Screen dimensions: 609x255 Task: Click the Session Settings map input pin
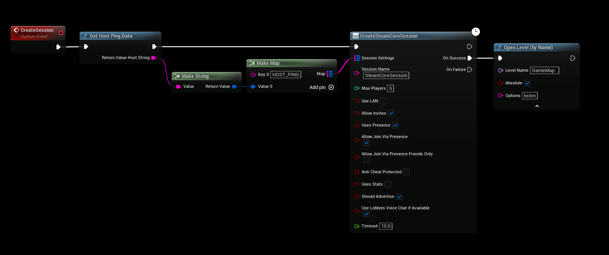click(x=357, y=58)
